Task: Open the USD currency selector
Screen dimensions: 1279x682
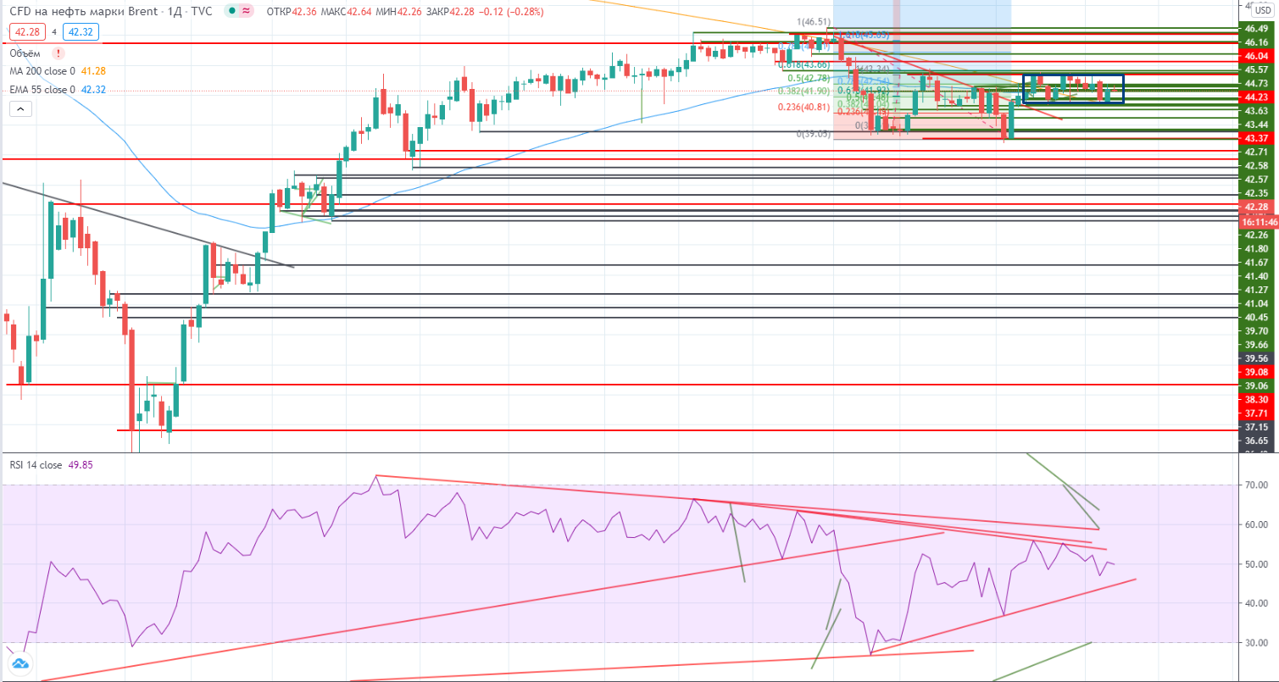Action: (1261, 10)
